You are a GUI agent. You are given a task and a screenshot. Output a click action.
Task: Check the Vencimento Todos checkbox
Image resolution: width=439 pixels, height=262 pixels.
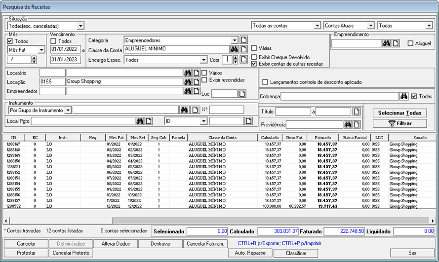click(x=53, y=41)
